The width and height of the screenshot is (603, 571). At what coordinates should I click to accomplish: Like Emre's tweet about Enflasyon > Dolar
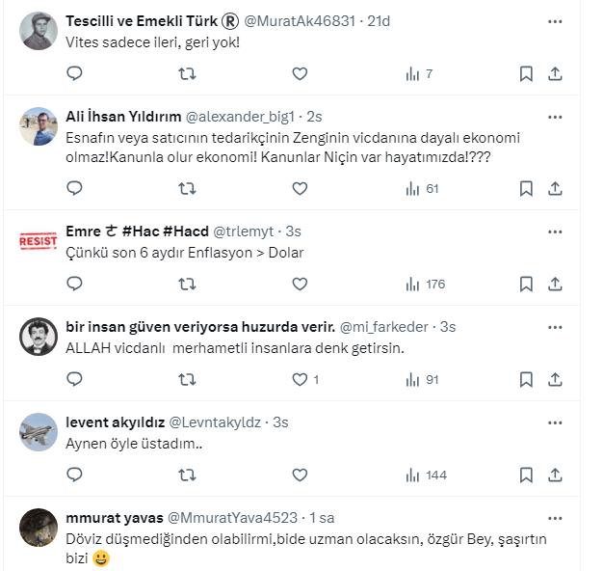click(300, 284)
